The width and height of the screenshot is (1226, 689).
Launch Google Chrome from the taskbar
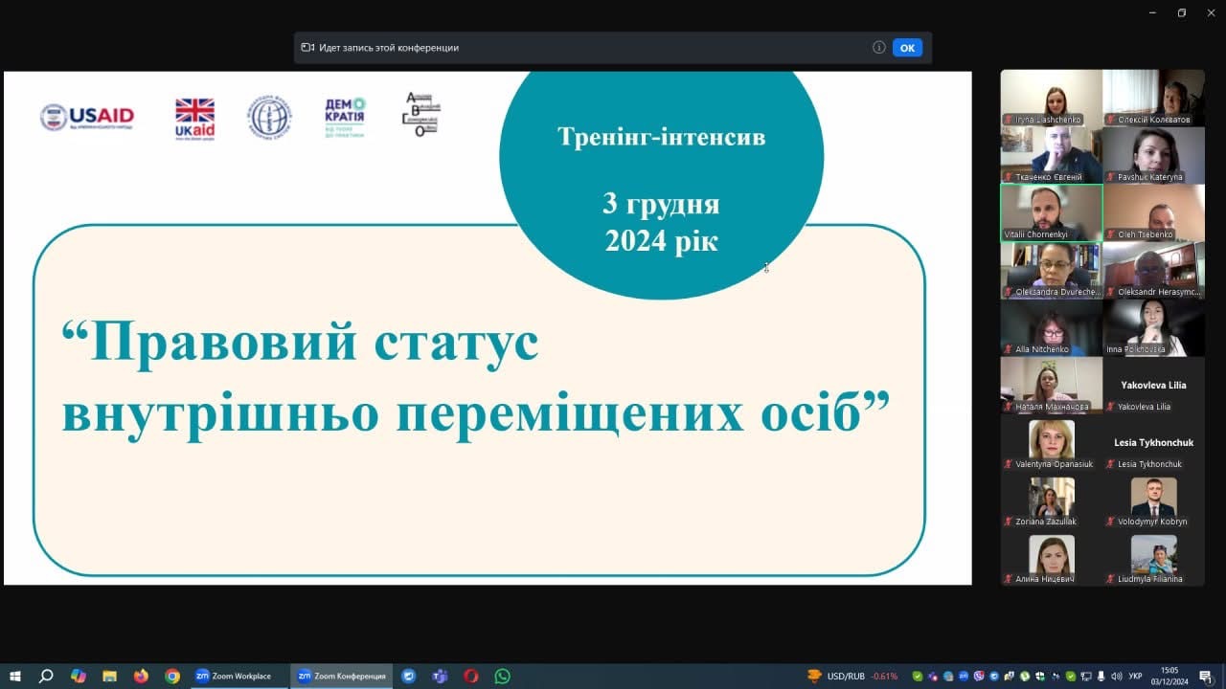172,676
